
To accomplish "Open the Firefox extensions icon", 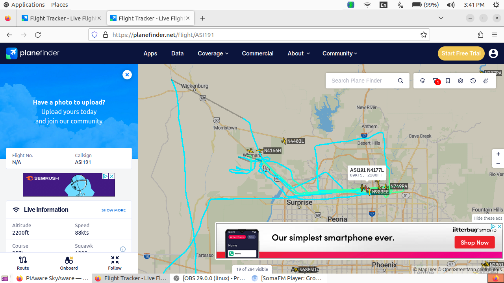I will tap(480, 35).
